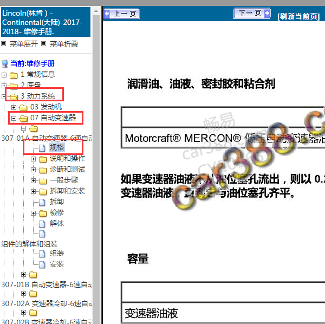Click the 当前:维修手册 link
This screenshot has width=325, height=324.
point(32,63)
